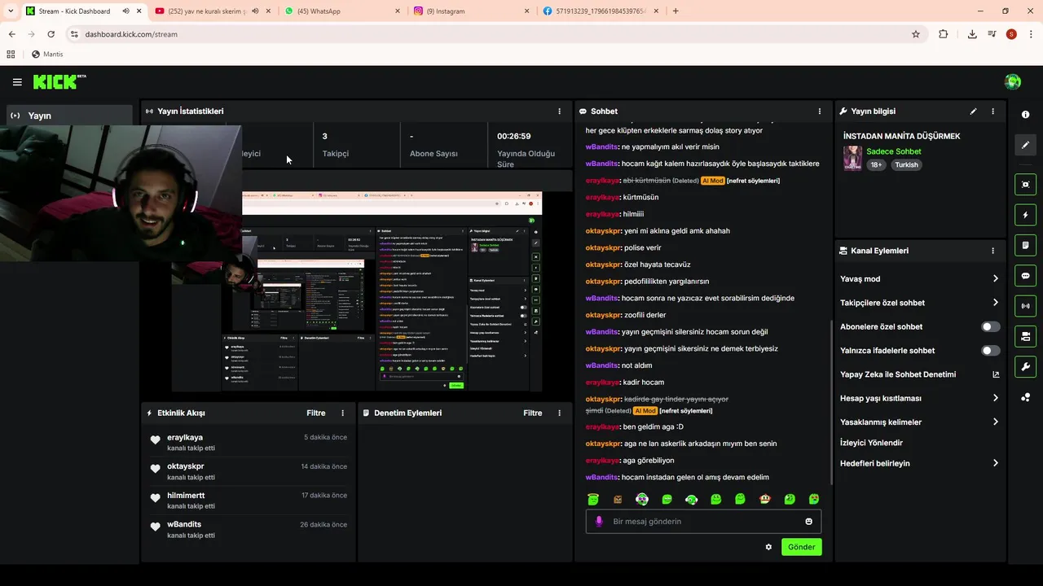Viewport: 1043px width, 586px height.
Task: Click the broadcast signal sidebar icon
Action: point(1025,306)
